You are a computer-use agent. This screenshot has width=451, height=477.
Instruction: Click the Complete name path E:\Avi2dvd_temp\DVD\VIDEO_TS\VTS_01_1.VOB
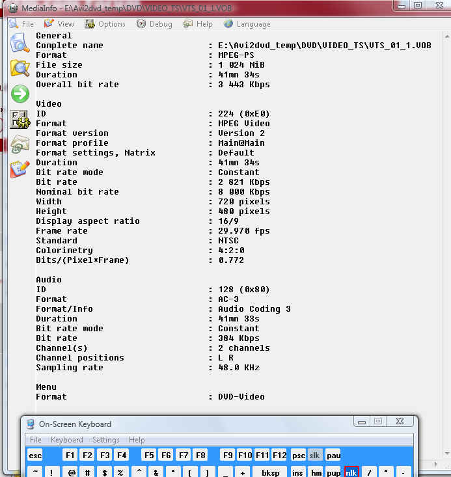pyautogui.click(x=324, y=46)
